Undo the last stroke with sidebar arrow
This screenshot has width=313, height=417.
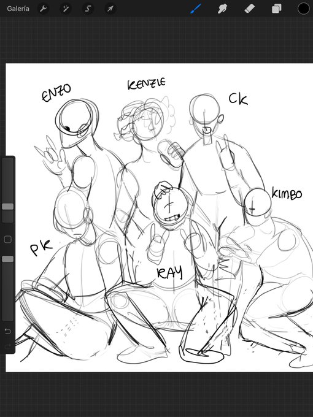pos(8,331)
